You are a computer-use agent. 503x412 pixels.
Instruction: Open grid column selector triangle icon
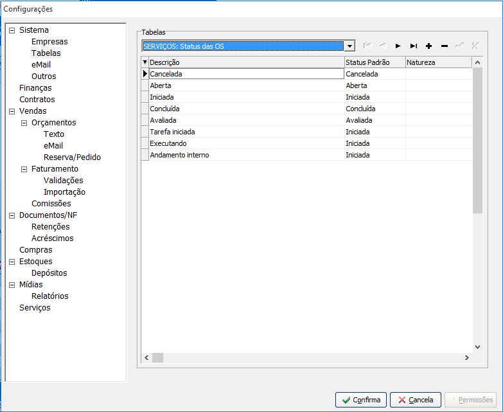[145, 62]
